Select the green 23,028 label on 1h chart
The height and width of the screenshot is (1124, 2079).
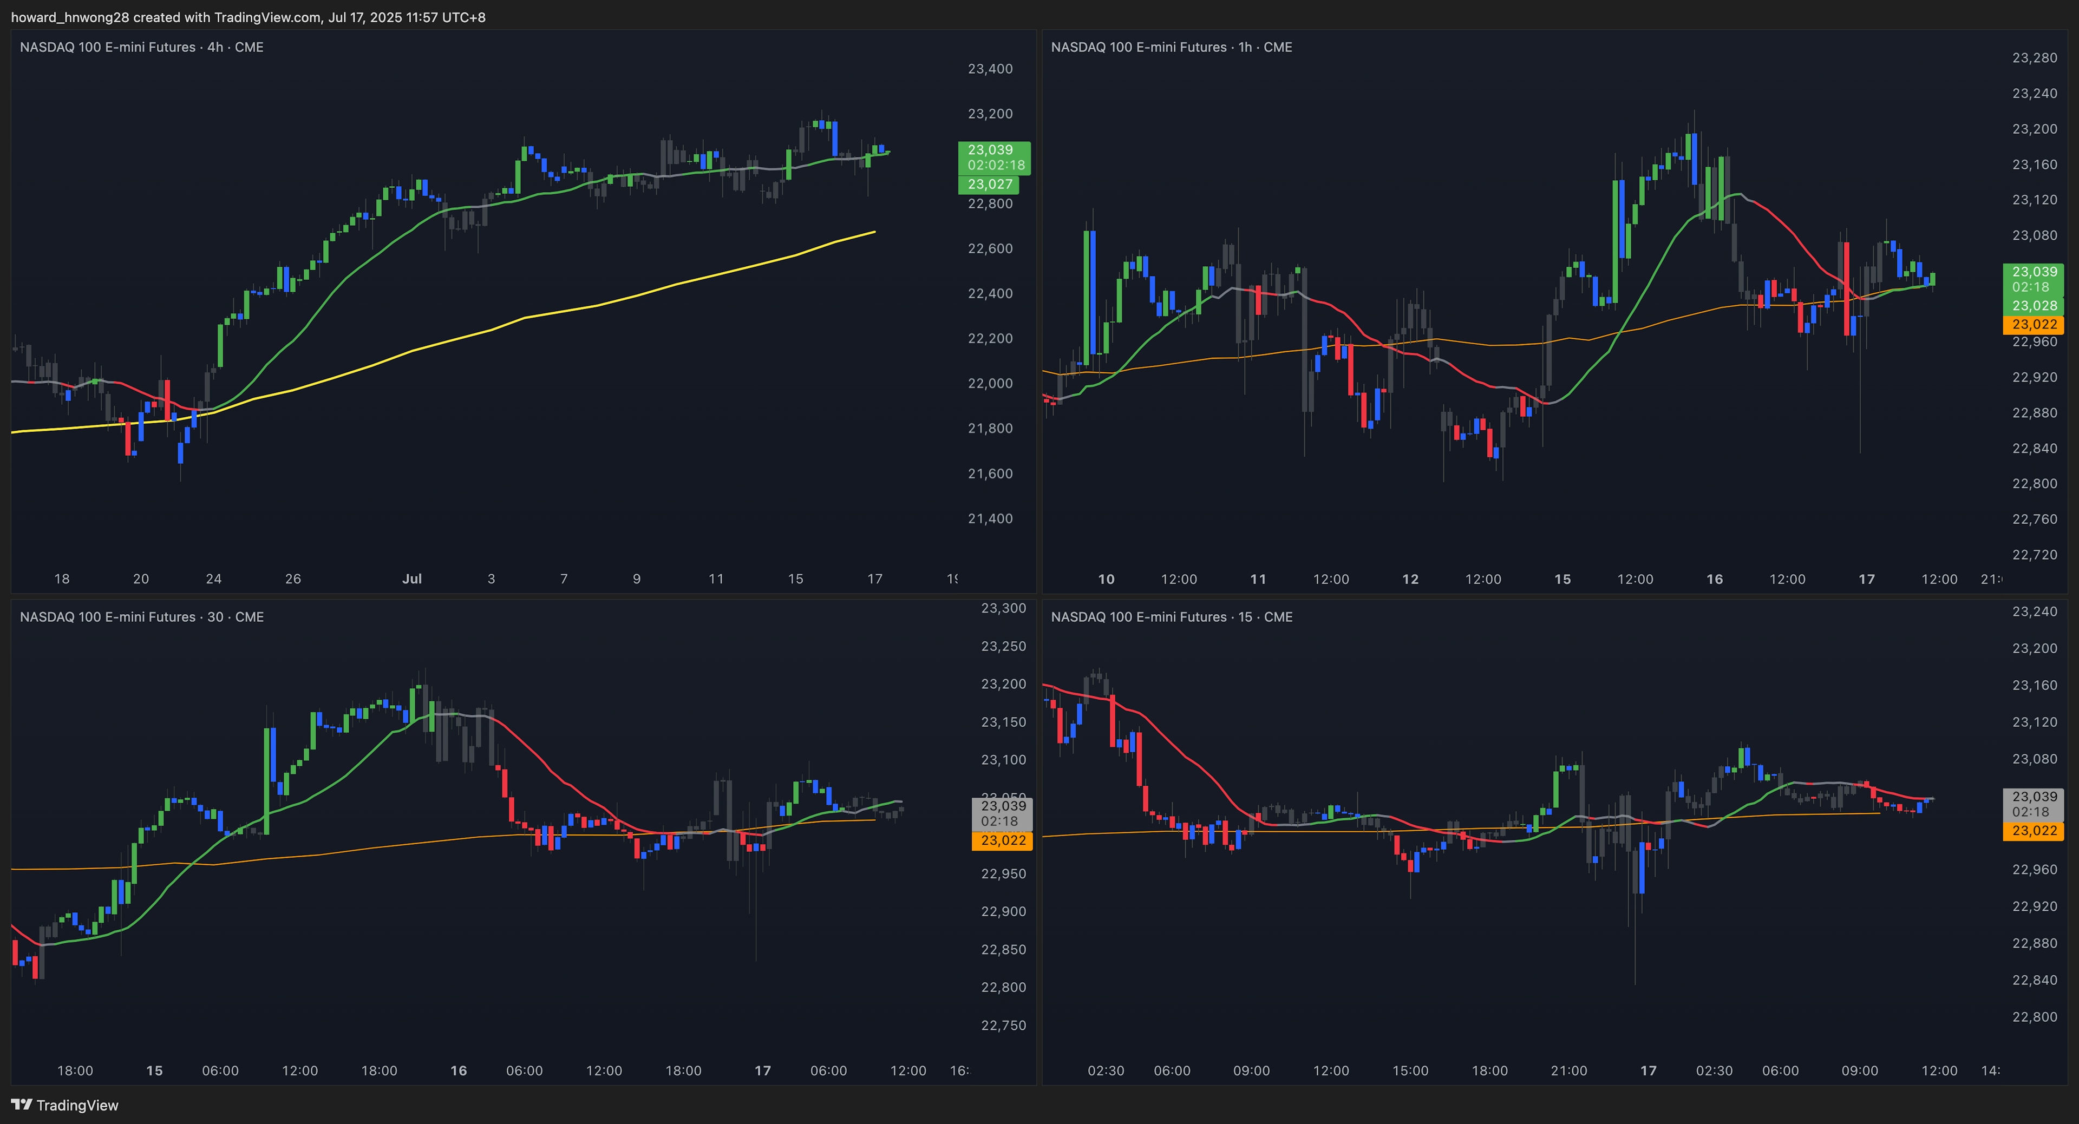pos(2034,306)
